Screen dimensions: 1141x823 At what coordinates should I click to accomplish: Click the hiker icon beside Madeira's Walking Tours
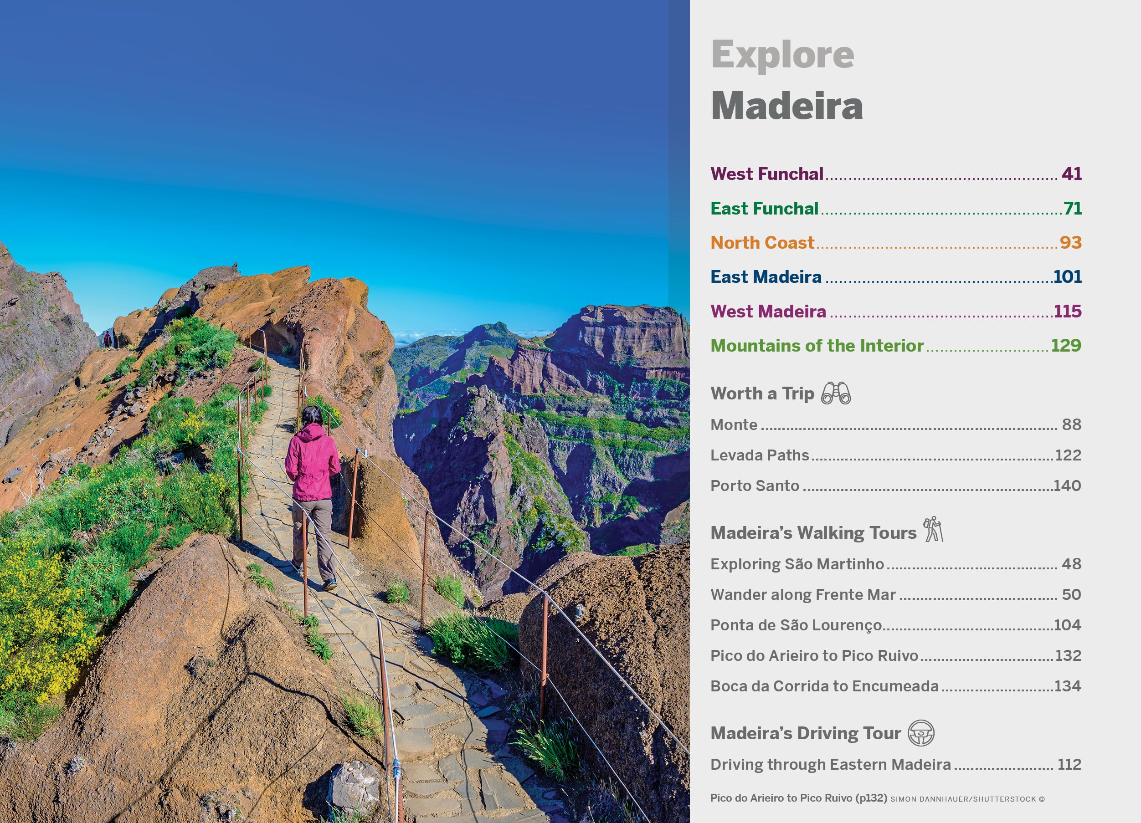click(933, 529)
